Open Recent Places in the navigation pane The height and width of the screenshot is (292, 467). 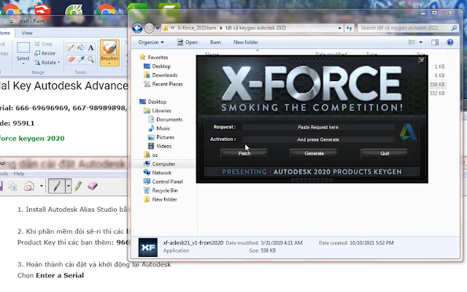click(163, 84)
